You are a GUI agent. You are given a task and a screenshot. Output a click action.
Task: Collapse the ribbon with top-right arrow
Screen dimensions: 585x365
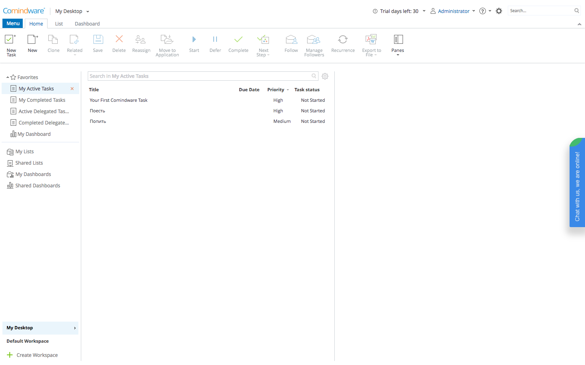(579, 24)
